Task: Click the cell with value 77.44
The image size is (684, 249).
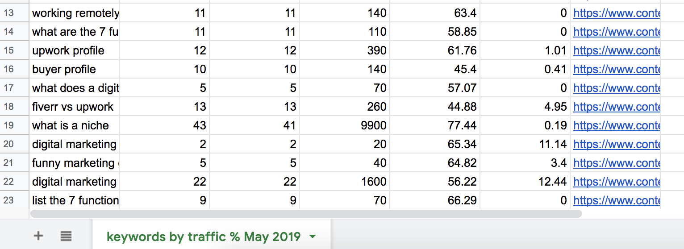Action: pos(435,125)
